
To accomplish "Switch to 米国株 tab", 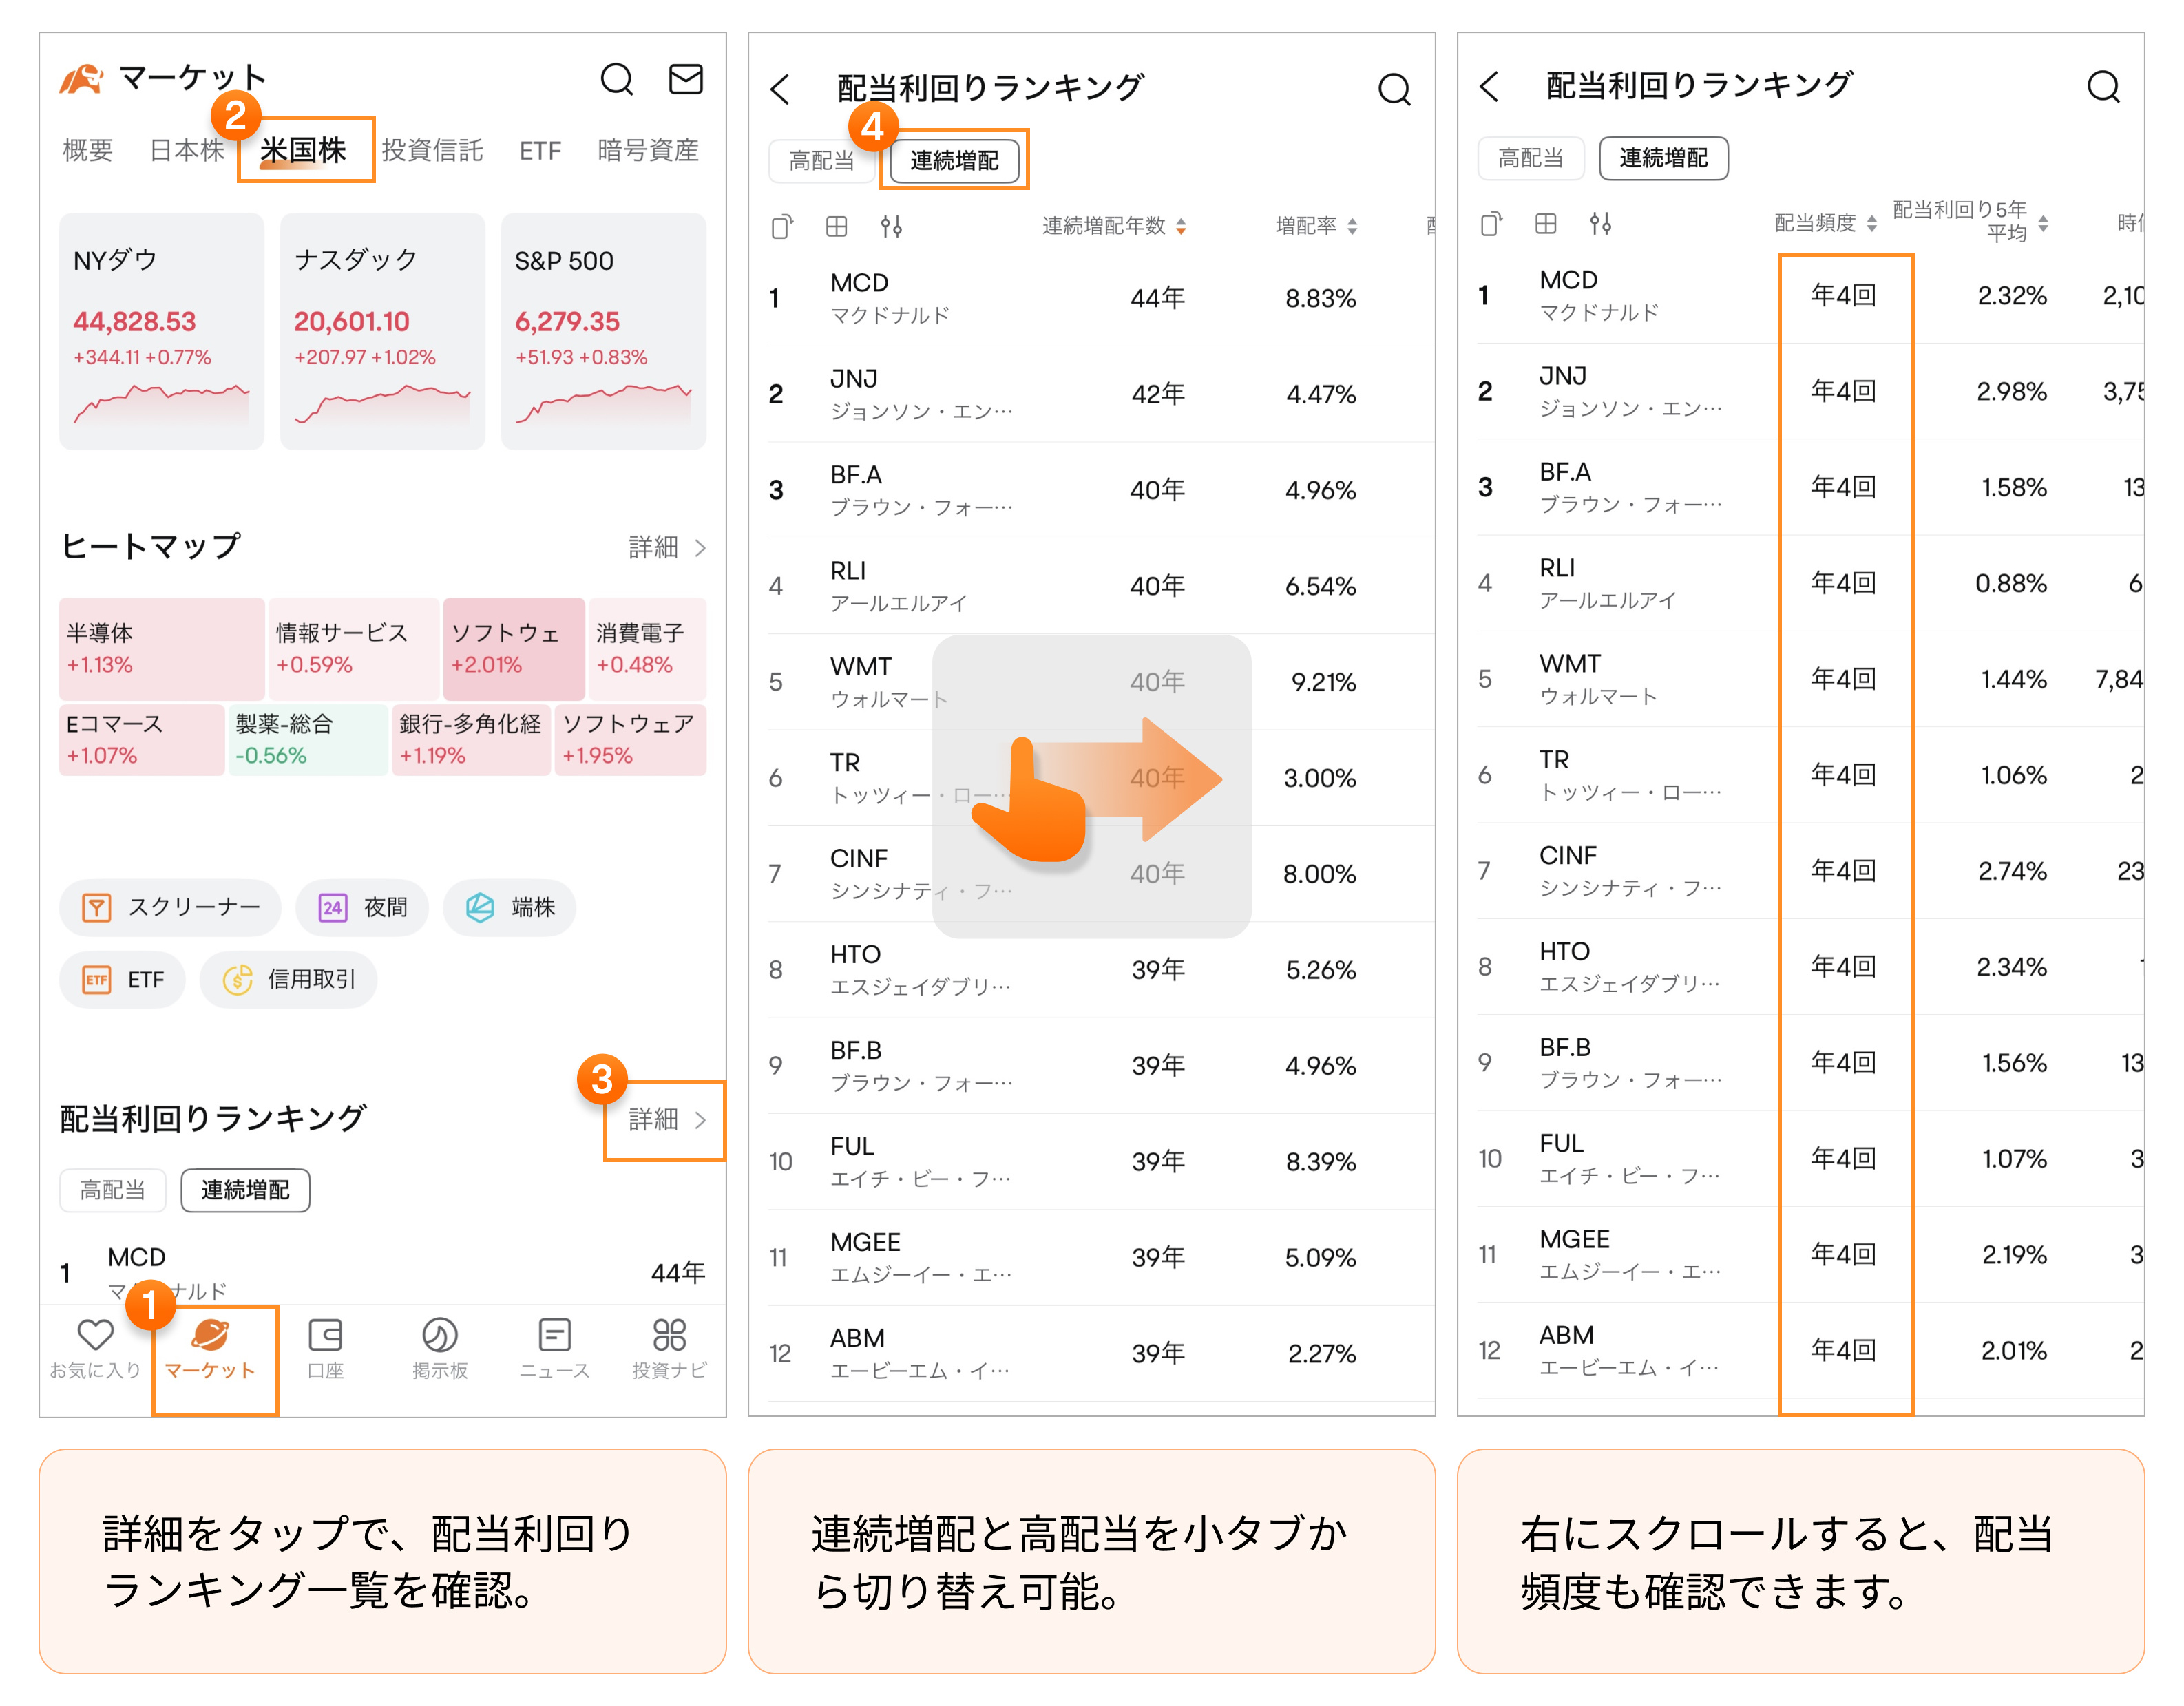I will 303,150.
